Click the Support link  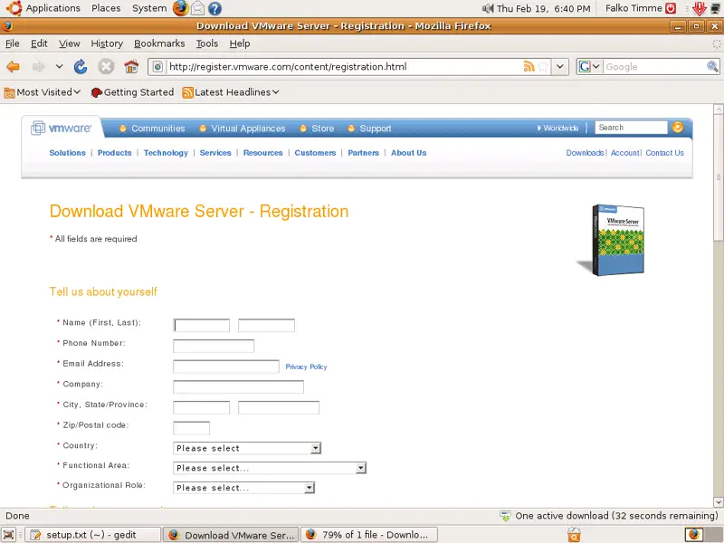[376, 129]
